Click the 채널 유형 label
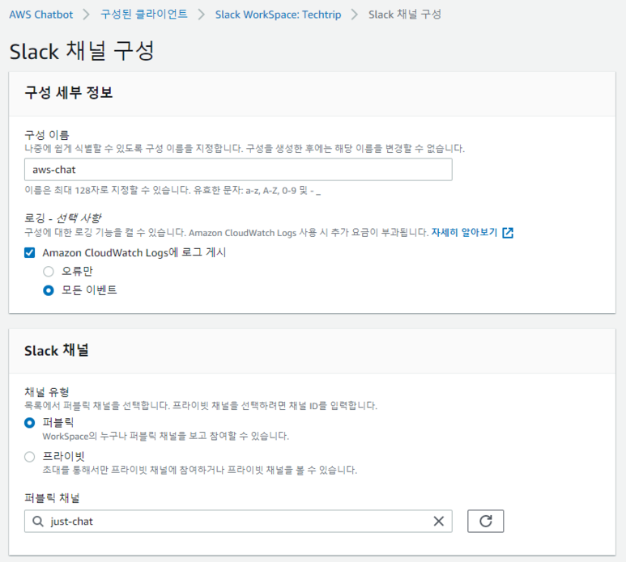 pos(47,392)
